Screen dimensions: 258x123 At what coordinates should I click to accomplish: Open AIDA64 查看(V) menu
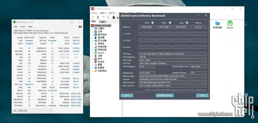click(103, 13)
